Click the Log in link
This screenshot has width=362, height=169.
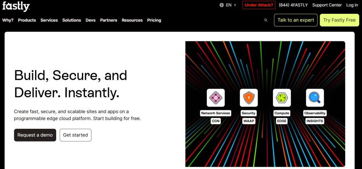[x=352, y=5]
